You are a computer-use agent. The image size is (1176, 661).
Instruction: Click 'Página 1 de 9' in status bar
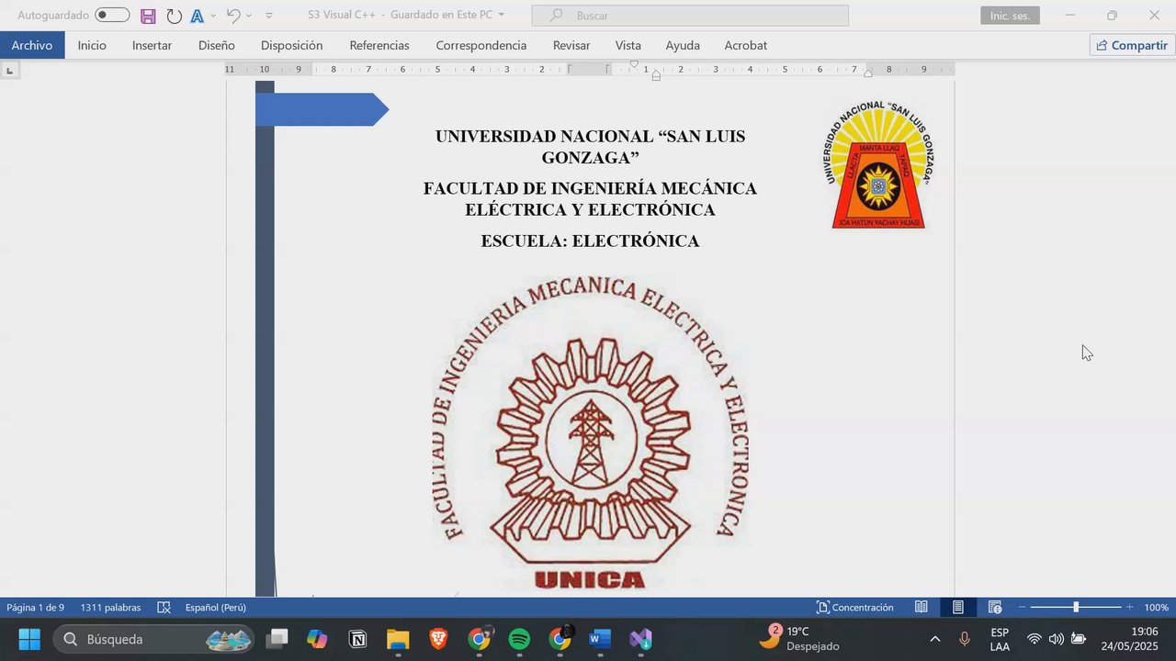pyautogui.click(x=36, y=608)
